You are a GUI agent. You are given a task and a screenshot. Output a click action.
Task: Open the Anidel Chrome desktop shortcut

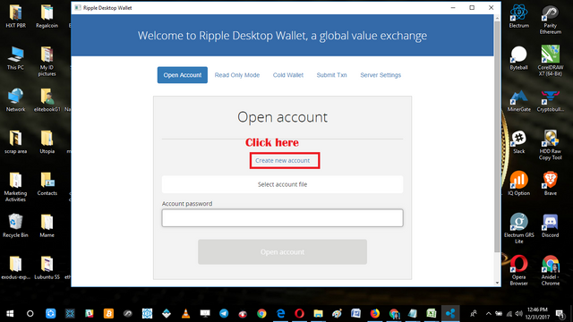click(551, 270)
